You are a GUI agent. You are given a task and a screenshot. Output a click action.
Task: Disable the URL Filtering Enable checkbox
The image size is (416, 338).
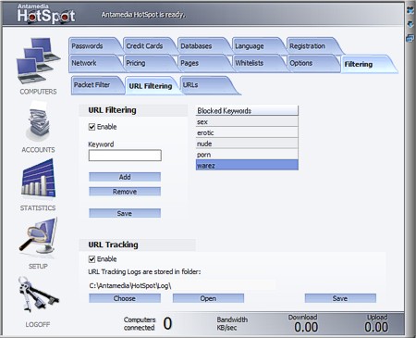click(x=92, y=127)
